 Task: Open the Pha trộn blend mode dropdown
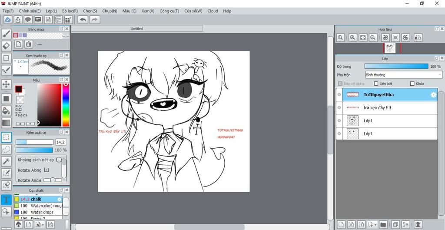click(404, 75)
